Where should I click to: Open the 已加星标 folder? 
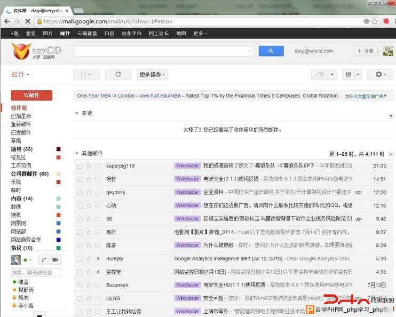click(x=21, y=116)
